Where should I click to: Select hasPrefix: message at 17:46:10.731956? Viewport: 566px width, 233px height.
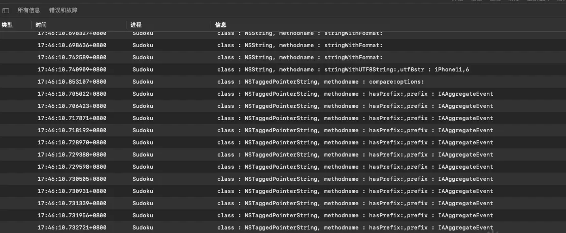tap(355, 215)
